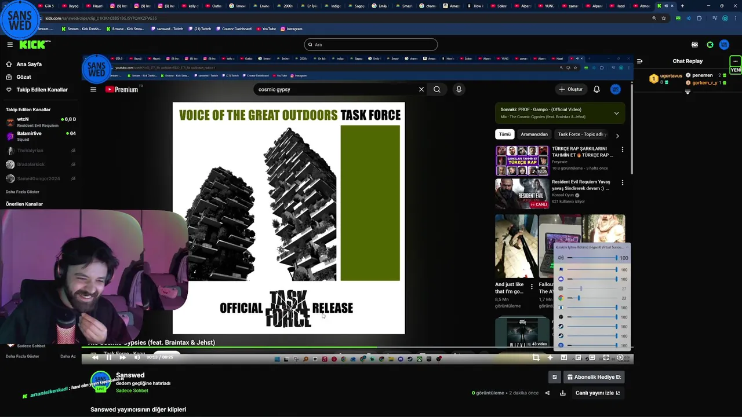Viewport: 742px width, 417px height.
Task: Pause the clip playback
Action: coord(108,357)
